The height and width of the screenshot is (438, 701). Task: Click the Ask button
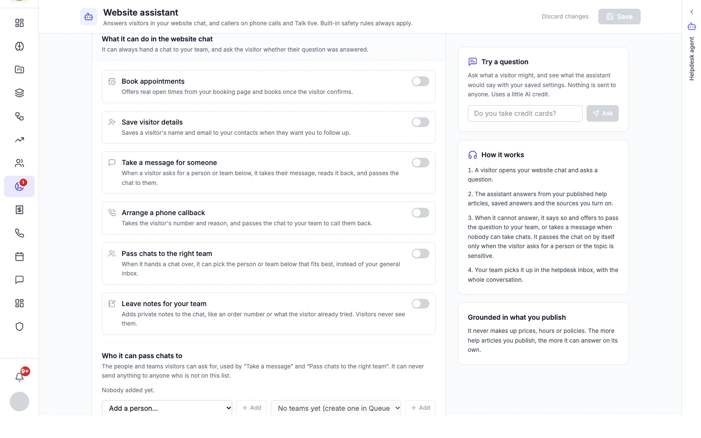point(603,113)
